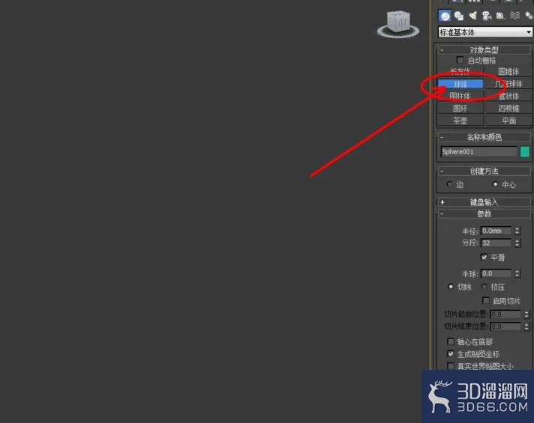Open the Shapes category icon
534x423 pixels.
click(x=459, y=16)
